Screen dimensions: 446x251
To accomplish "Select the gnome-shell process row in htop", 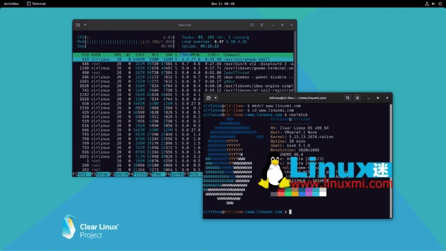I will 182,59.
